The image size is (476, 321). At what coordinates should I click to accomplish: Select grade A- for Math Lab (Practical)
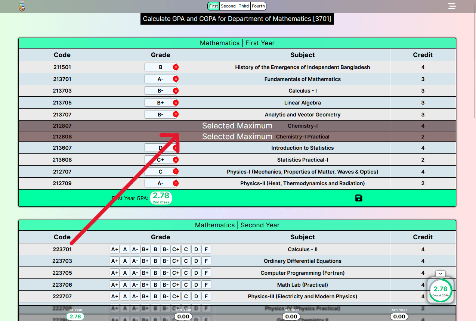(x=135, y=285)
